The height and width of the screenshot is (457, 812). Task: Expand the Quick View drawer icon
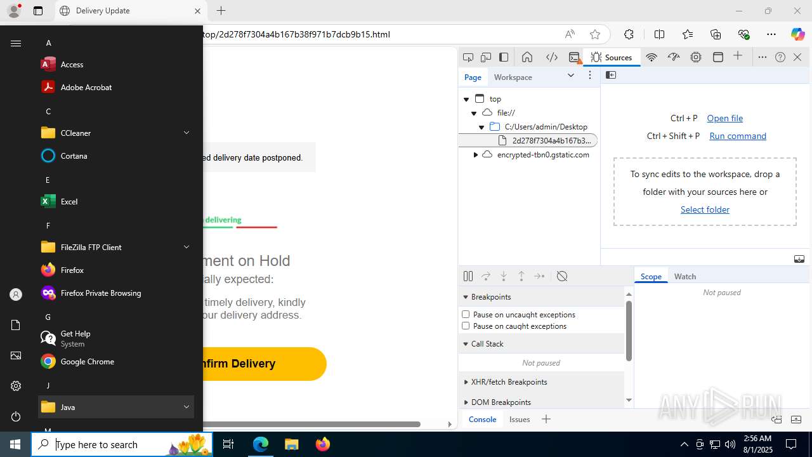click(796, 420)
